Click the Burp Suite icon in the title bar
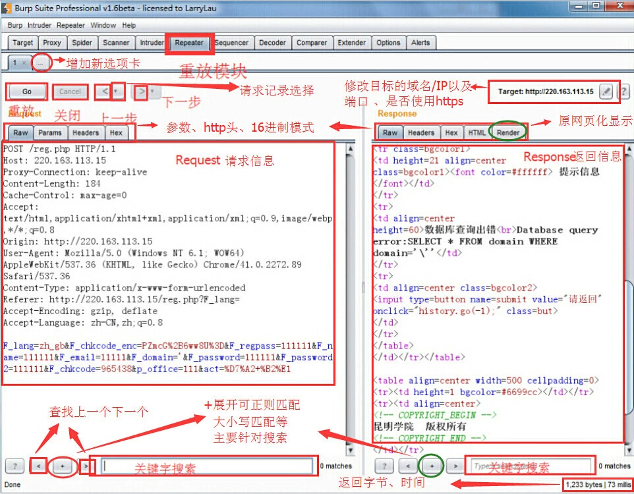634x494 pixels. pyautogui.click(x=7, y=8)
